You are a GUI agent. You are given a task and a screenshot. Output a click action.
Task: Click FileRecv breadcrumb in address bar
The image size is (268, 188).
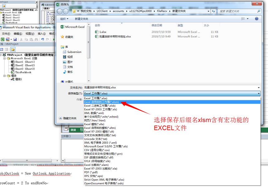(162, 11)
